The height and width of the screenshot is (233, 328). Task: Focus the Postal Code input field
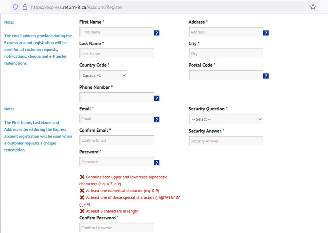[226, 75]
